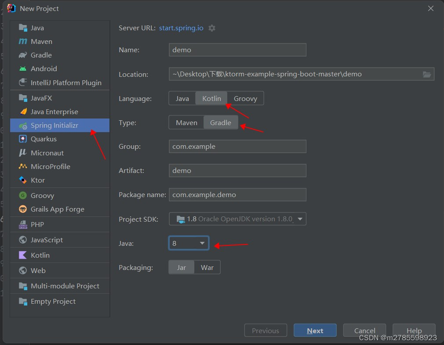Select Empty Project entry text
Viewport: 444px width, 345px height.
coord(53,302)
